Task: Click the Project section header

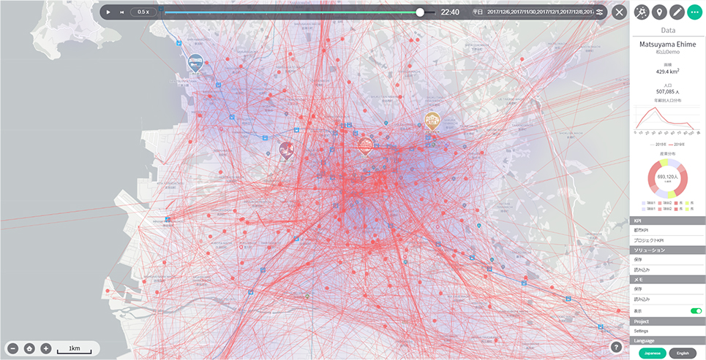Action: click(x=668, y=321)
